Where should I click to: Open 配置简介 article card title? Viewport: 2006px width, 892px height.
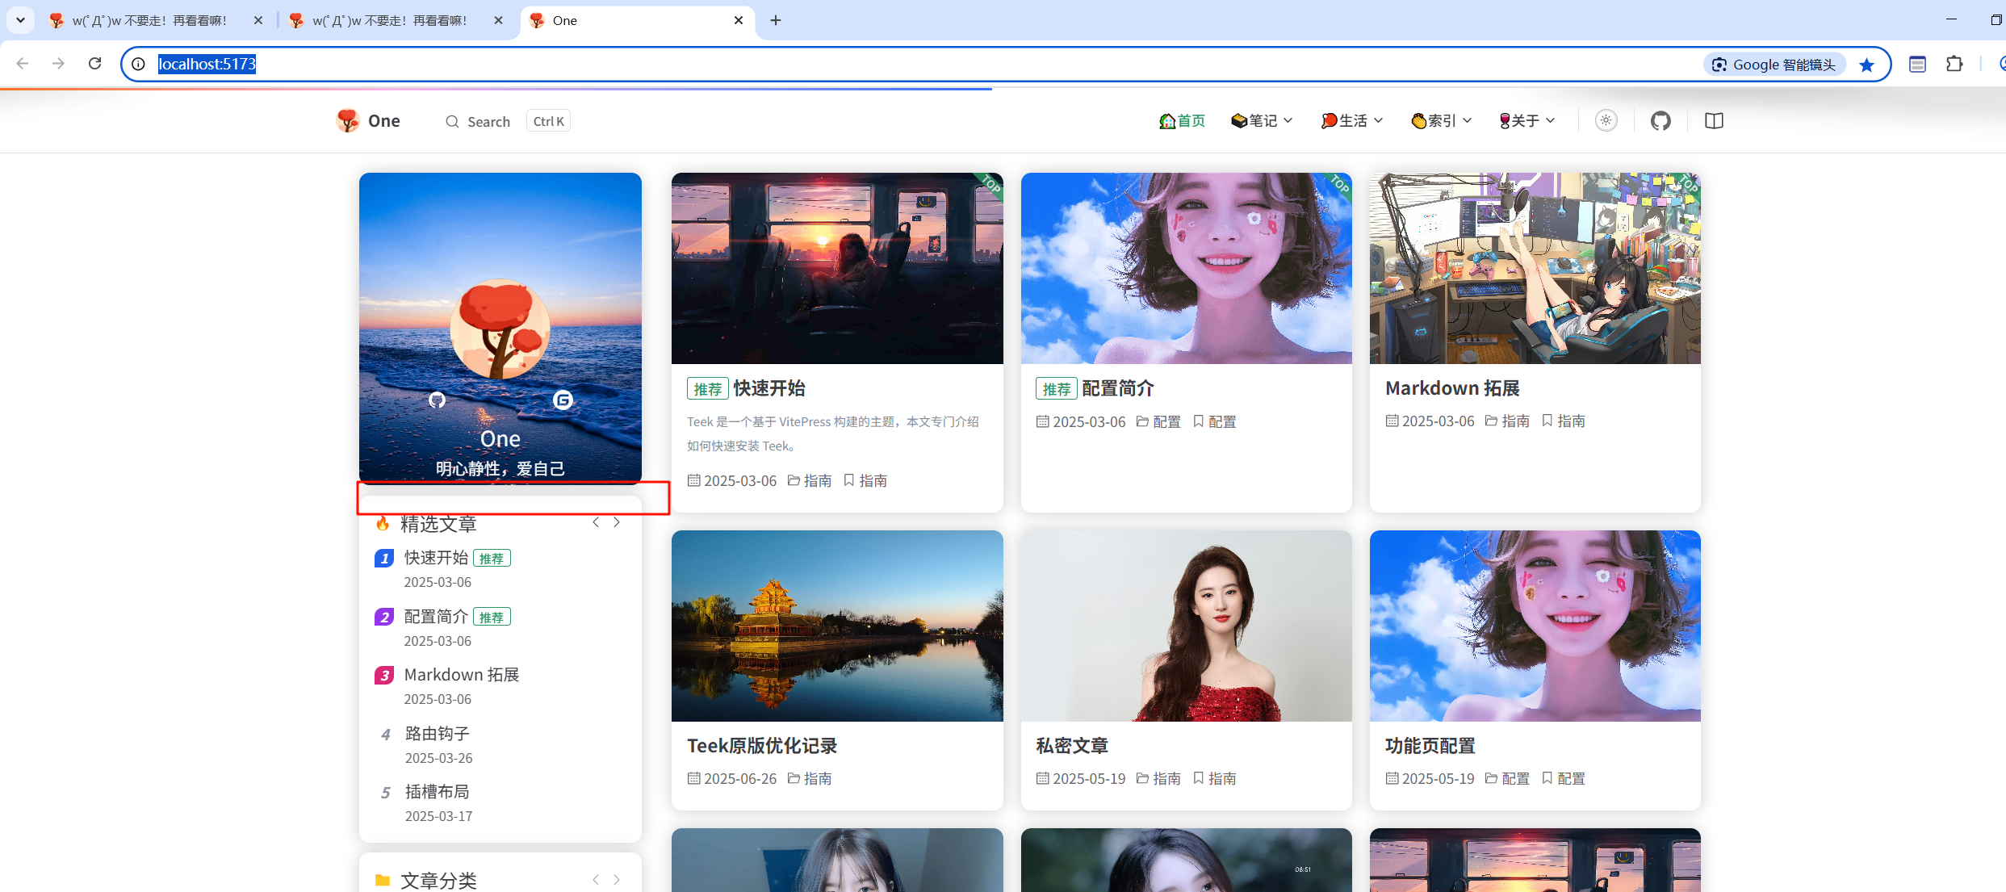click(x=1118, y=388)
